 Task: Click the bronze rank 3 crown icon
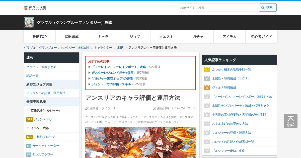[x=207, y=88]
